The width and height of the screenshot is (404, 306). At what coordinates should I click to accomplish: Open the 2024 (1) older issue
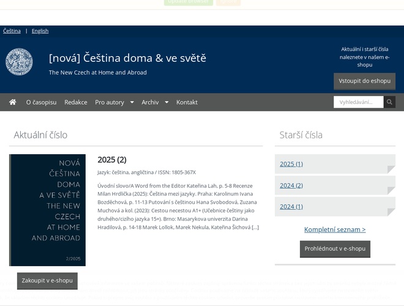(291, 207)
